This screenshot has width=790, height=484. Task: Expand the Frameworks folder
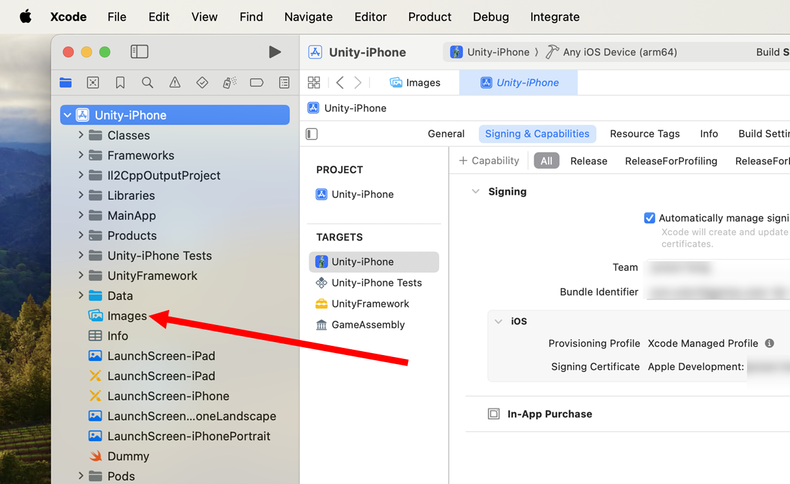click(x=81, y=155)
